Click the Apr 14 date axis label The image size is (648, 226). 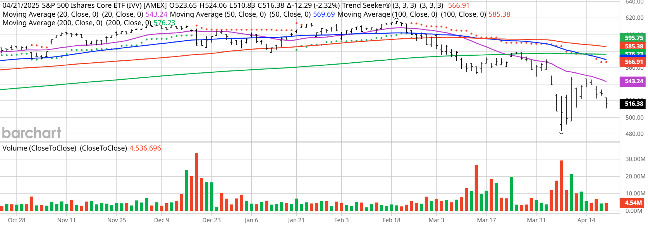coord(586,220)
